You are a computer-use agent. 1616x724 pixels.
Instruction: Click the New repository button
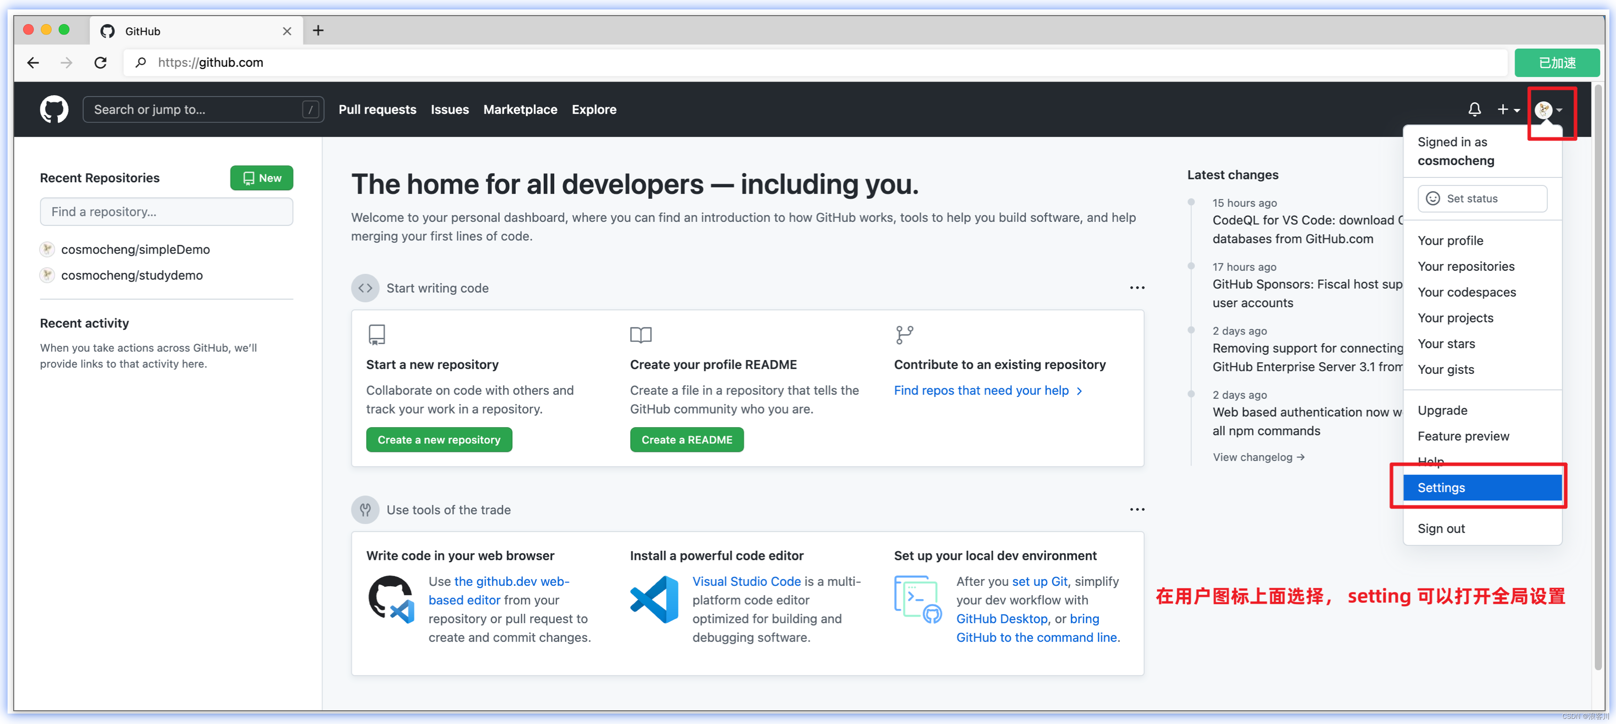pos(261,178)
